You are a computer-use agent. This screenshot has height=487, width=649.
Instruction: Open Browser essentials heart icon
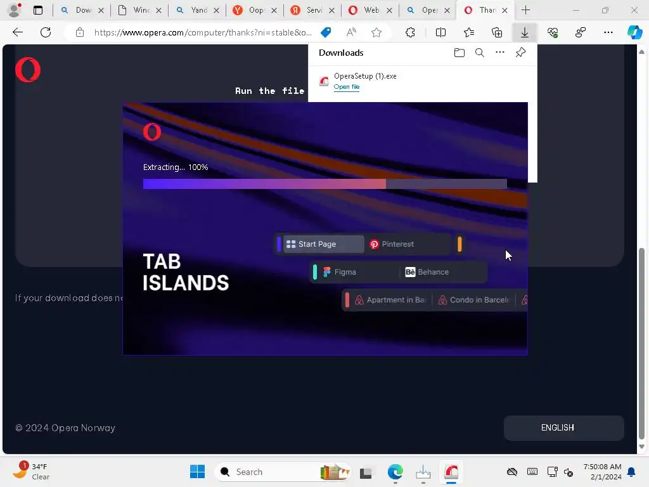click(553, 32)
